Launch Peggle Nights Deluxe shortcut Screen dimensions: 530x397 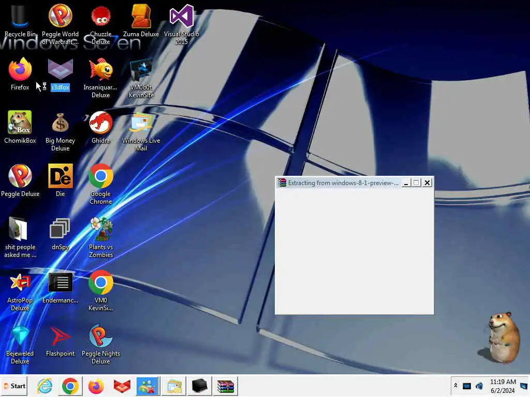(x=101, y=344)
